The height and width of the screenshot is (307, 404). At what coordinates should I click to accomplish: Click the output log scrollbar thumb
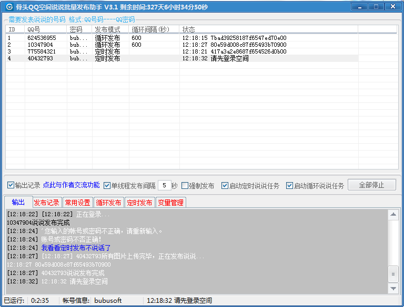[x=393, y=274]
